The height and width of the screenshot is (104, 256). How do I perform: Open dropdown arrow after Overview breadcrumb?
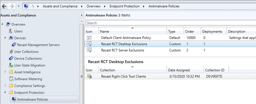[105, 7]
